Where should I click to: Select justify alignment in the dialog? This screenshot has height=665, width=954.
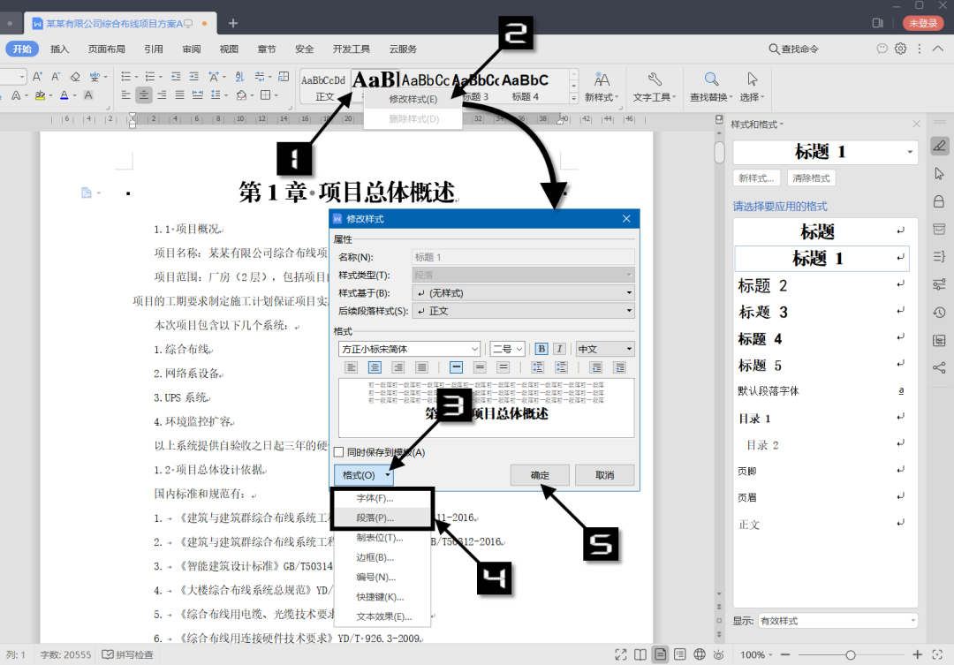coord(421,367)
